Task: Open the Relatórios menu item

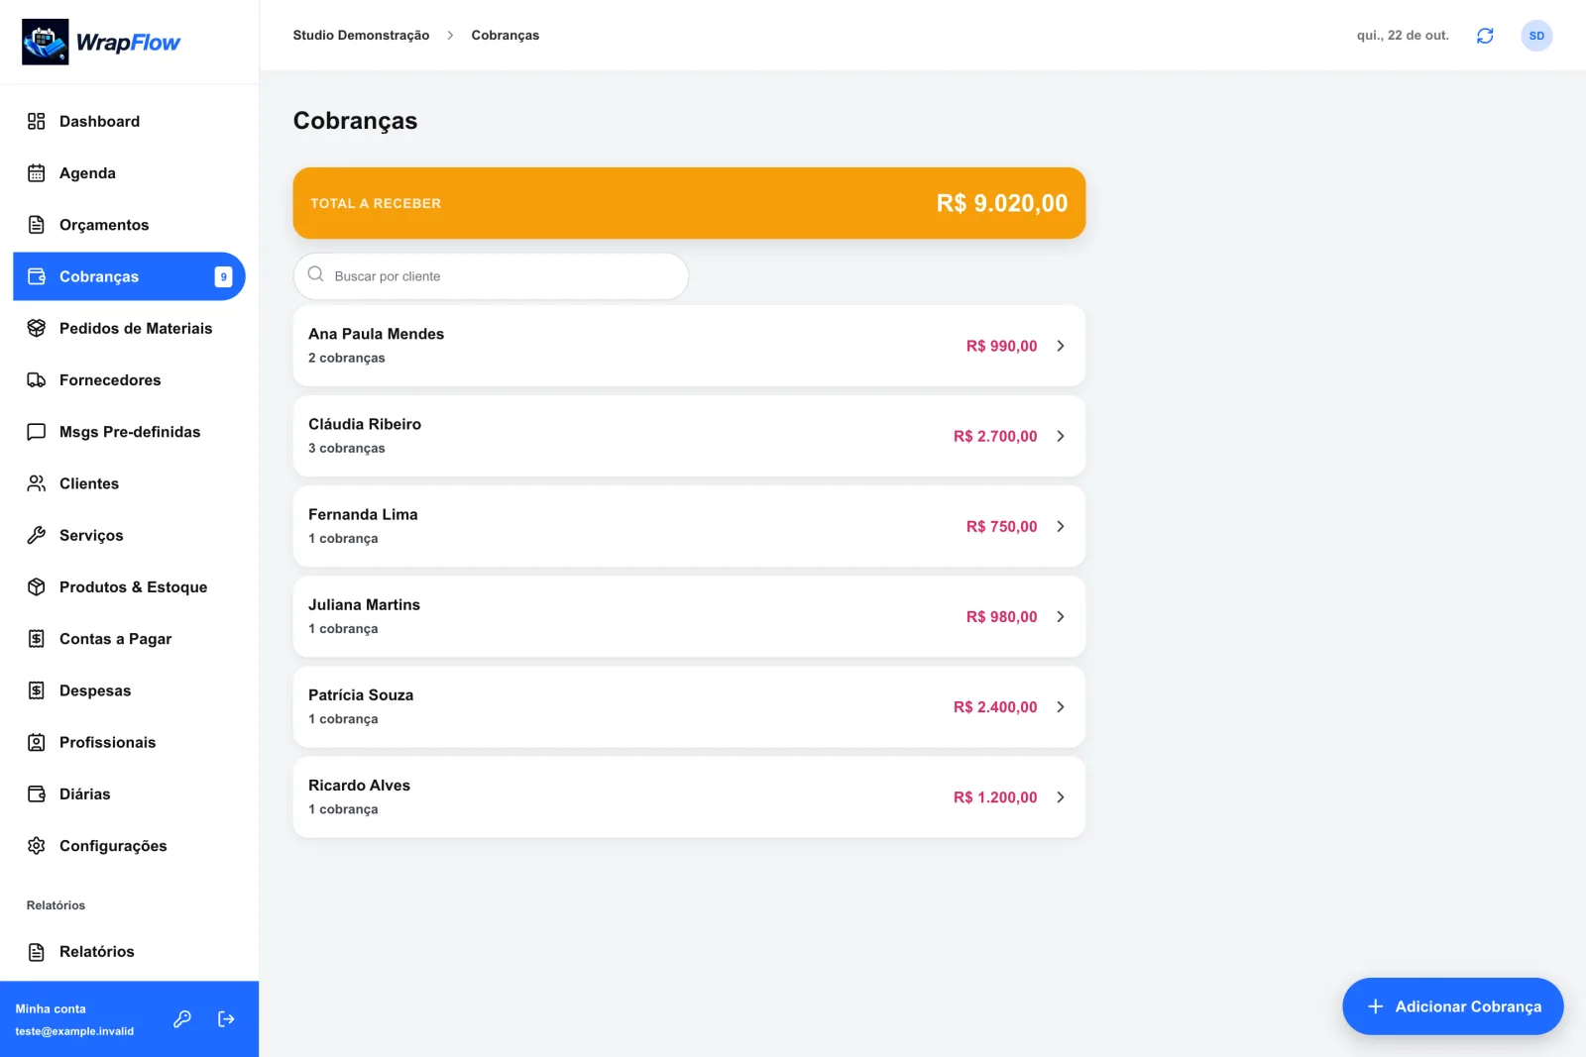Action: (129, 952)
